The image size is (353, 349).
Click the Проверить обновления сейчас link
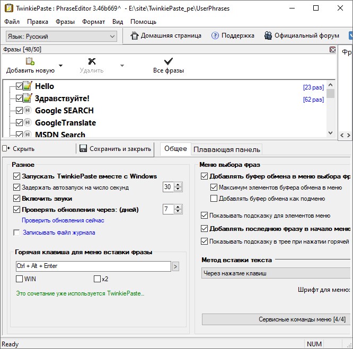click(x=63, y=220)
